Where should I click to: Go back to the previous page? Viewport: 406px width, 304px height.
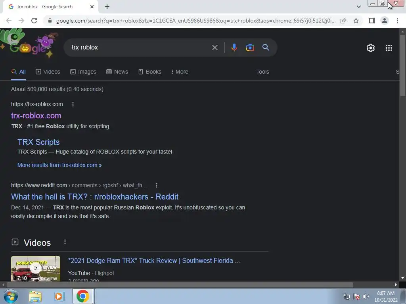(x=9, y=21)
